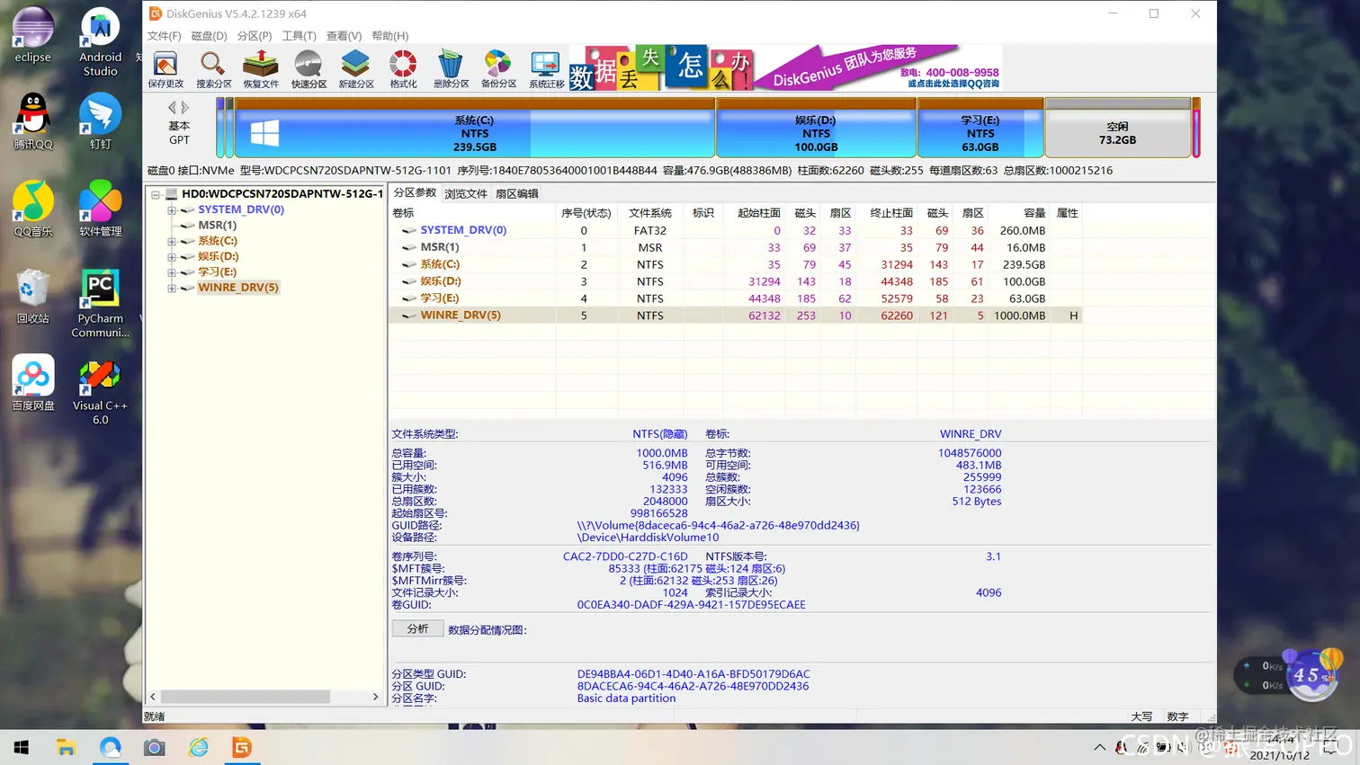Select WINRE_DRV(5) in the disk tree
The width and height of the screenshot is (1360, 765).
(x=238, y=288)
